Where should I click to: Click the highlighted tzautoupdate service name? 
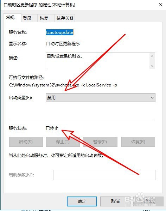60,32
